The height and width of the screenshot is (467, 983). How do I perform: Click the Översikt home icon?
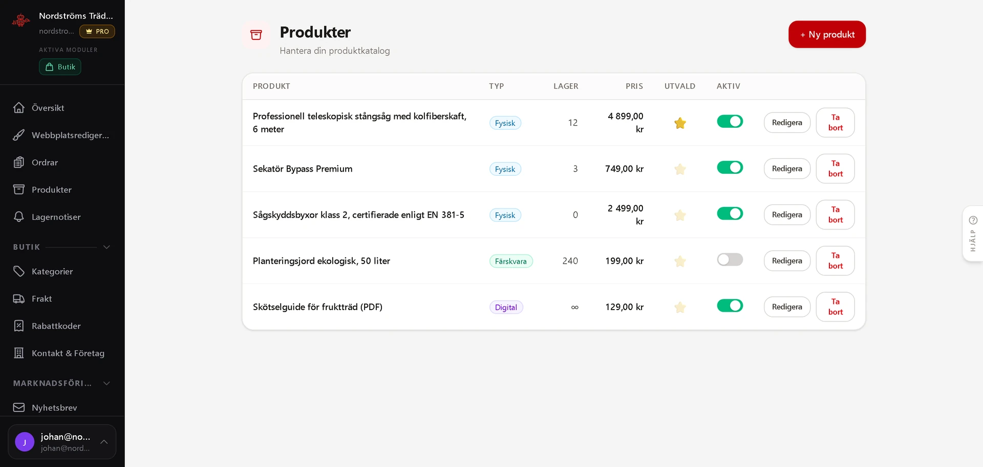19,108
